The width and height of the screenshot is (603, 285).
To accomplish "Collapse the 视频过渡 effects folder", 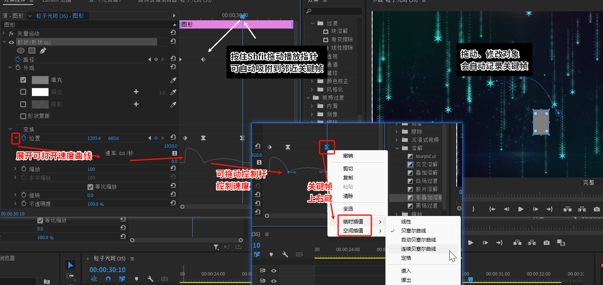I will pos(308,98).
